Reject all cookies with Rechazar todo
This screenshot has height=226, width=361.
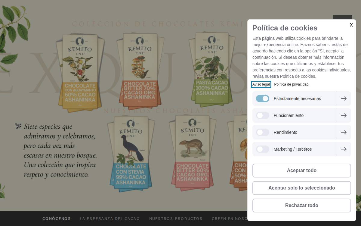[302, 206]
